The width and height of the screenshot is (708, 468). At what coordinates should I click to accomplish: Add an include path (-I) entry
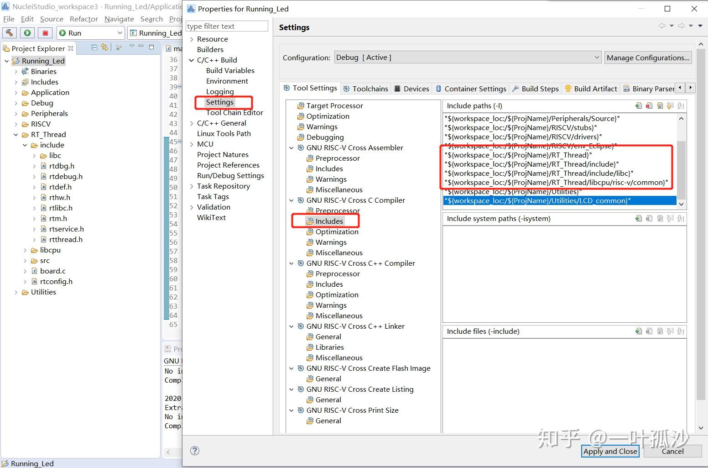(x=639, y=106)
